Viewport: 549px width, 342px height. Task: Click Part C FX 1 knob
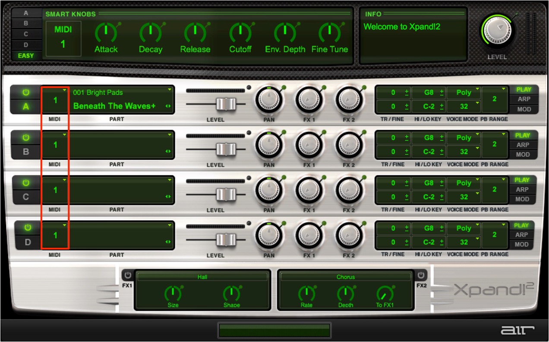pos(309,191)
